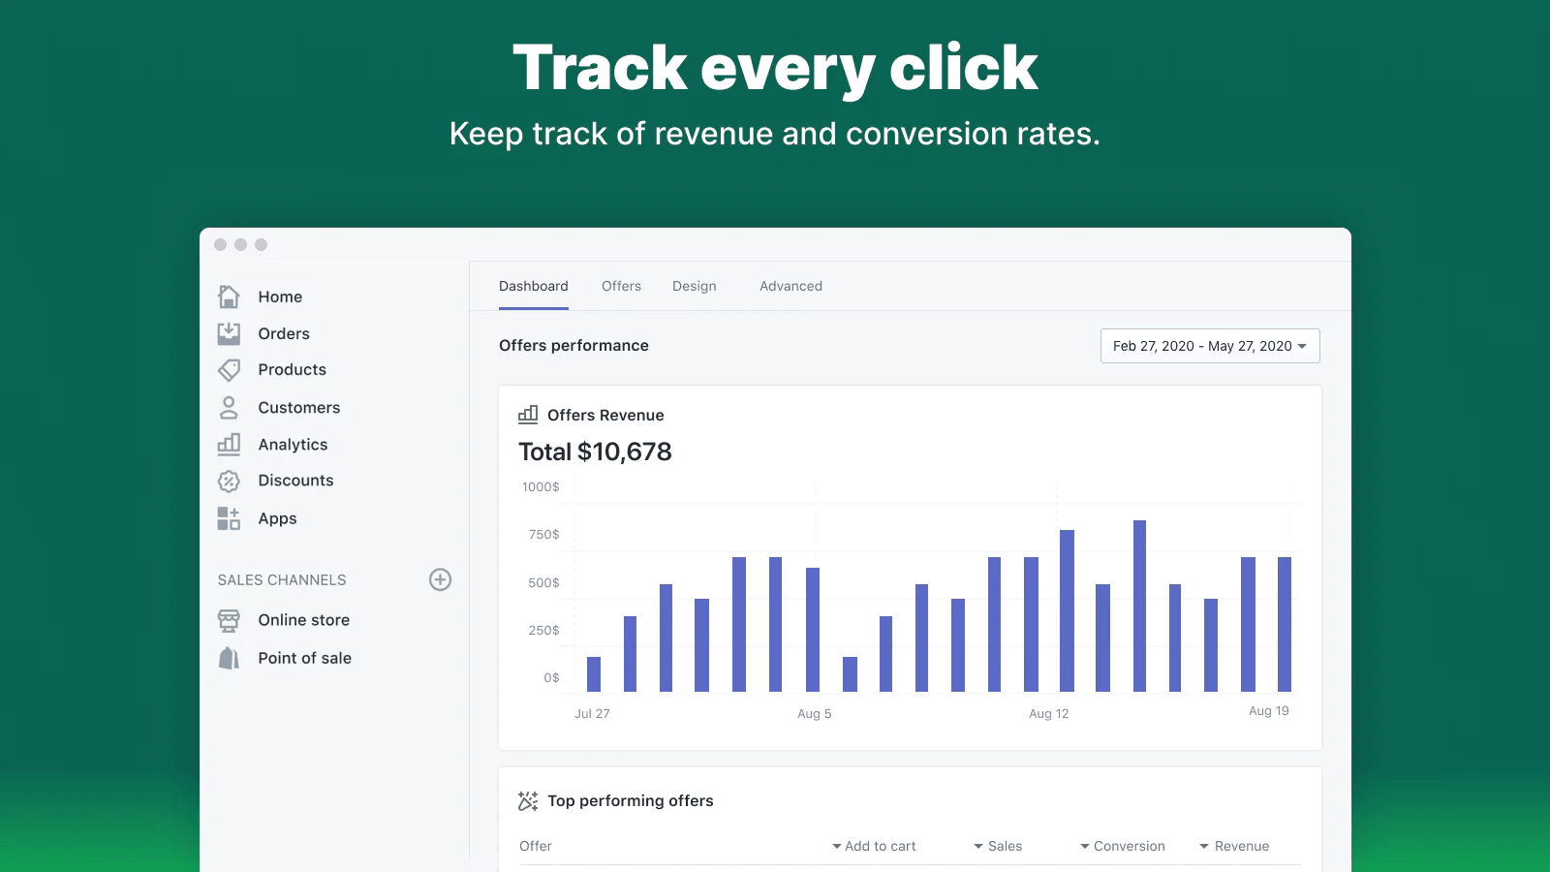Click the Home house icon in sidebar
Image resolution: width=1550 pixels, height=872 pixels.
229,296
